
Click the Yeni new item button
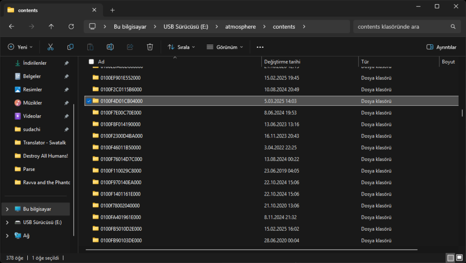(x=20, y=47)
